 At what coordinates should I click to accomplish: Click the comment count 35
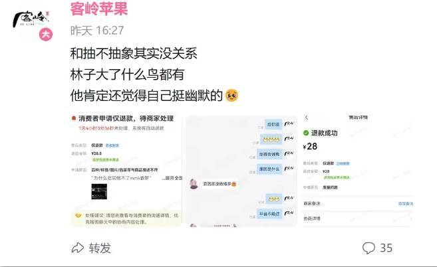click(x=386, y=248)
